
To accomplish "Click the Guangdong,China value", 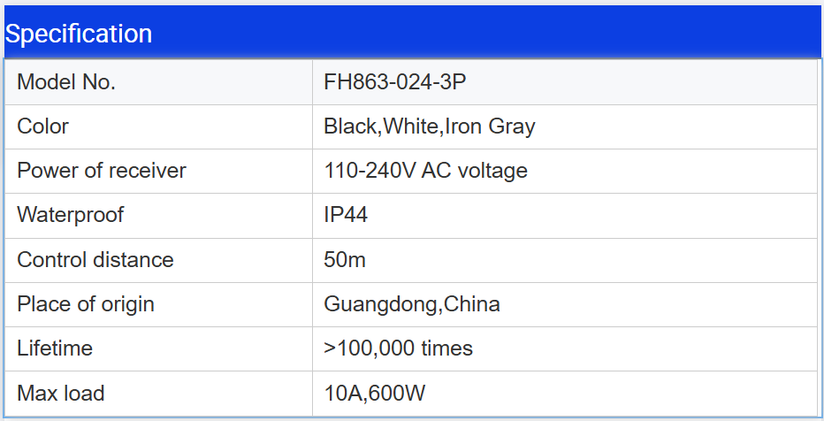I will tap(412, 304).
